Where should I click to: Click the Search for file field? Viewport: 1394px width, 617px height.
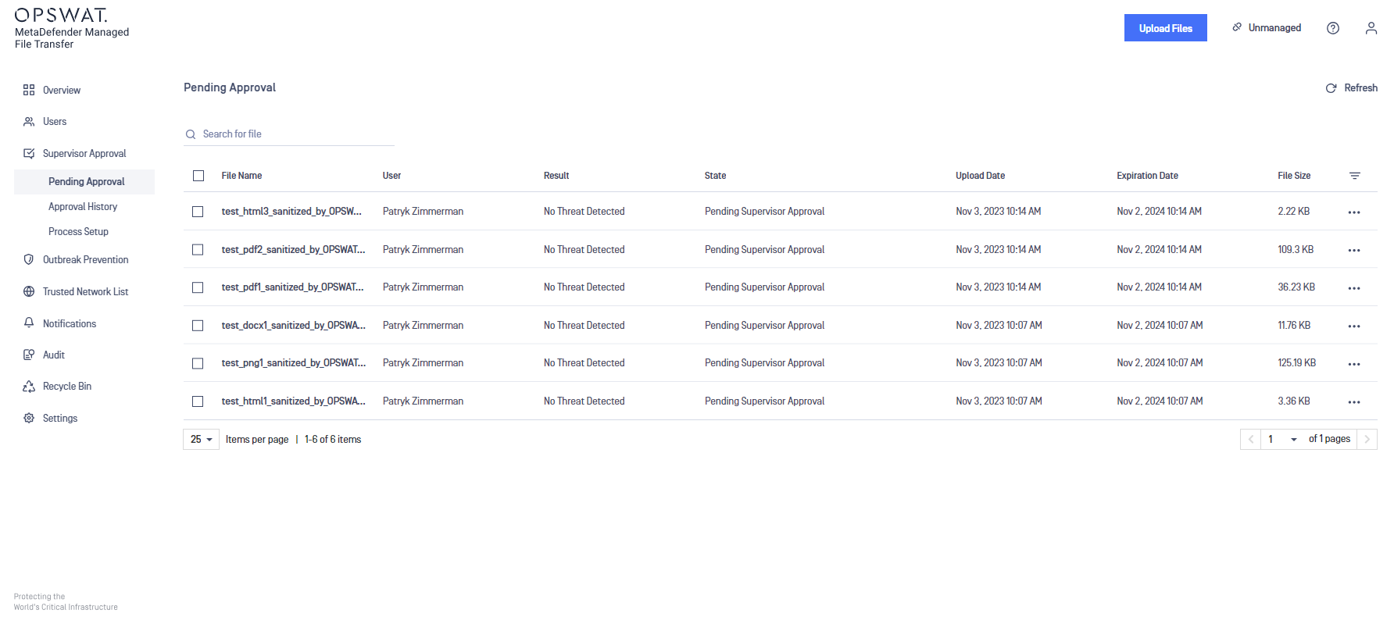tap(289, 134)
